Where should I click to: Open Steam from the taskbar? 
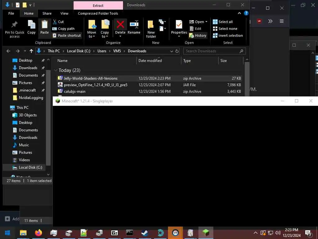(145, 233)
